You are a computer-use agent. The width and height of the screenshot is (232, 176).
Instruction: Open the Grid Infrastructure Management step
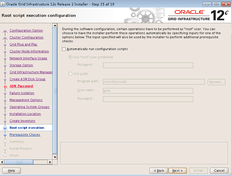coord(31,72)
